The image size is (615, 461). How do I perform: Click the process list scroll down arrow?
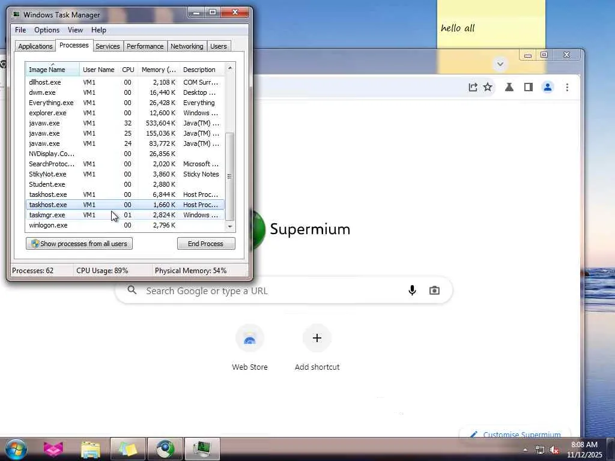(230, 226)
